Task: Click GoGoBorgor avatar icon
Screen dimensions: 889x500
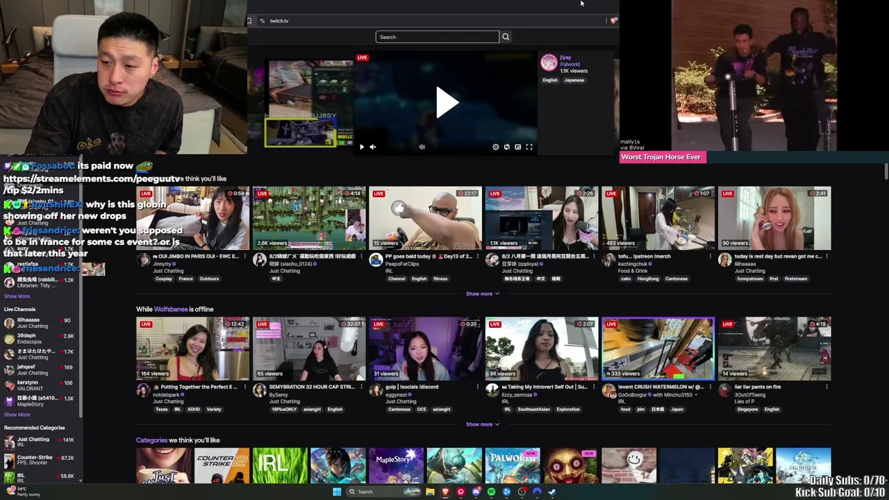Action: coord(608,390)
